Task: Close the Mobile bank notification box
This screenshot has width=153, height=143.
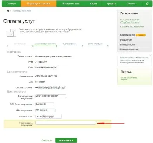Action: pyautogui.click(x=150, y=56)
